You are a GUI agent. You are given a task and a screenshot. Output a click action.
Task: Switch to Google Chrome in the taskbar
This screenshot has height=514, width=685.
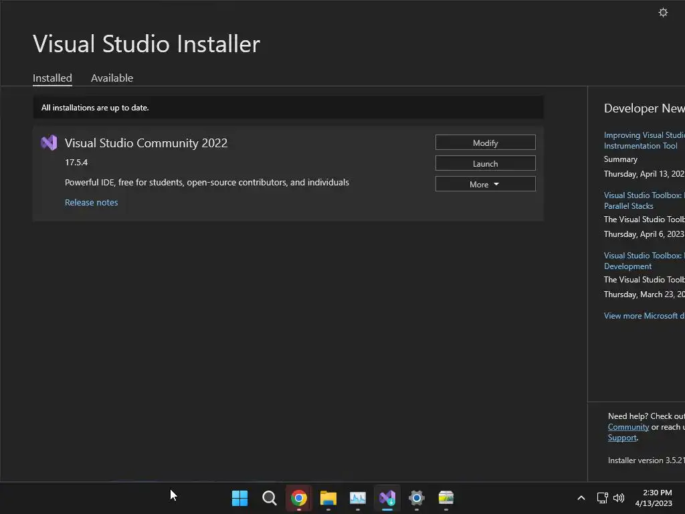tap(299, 498)
